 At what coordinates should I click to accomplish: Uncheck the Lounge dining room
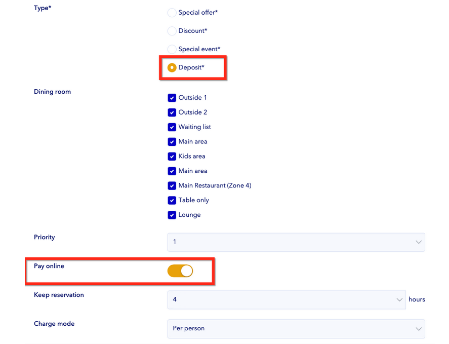pos(172,215)
